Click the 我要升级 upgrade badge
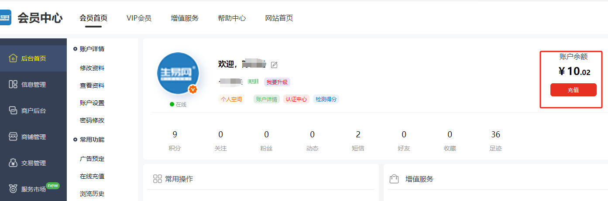Screen dimensions: 608x201 [277, 82]
